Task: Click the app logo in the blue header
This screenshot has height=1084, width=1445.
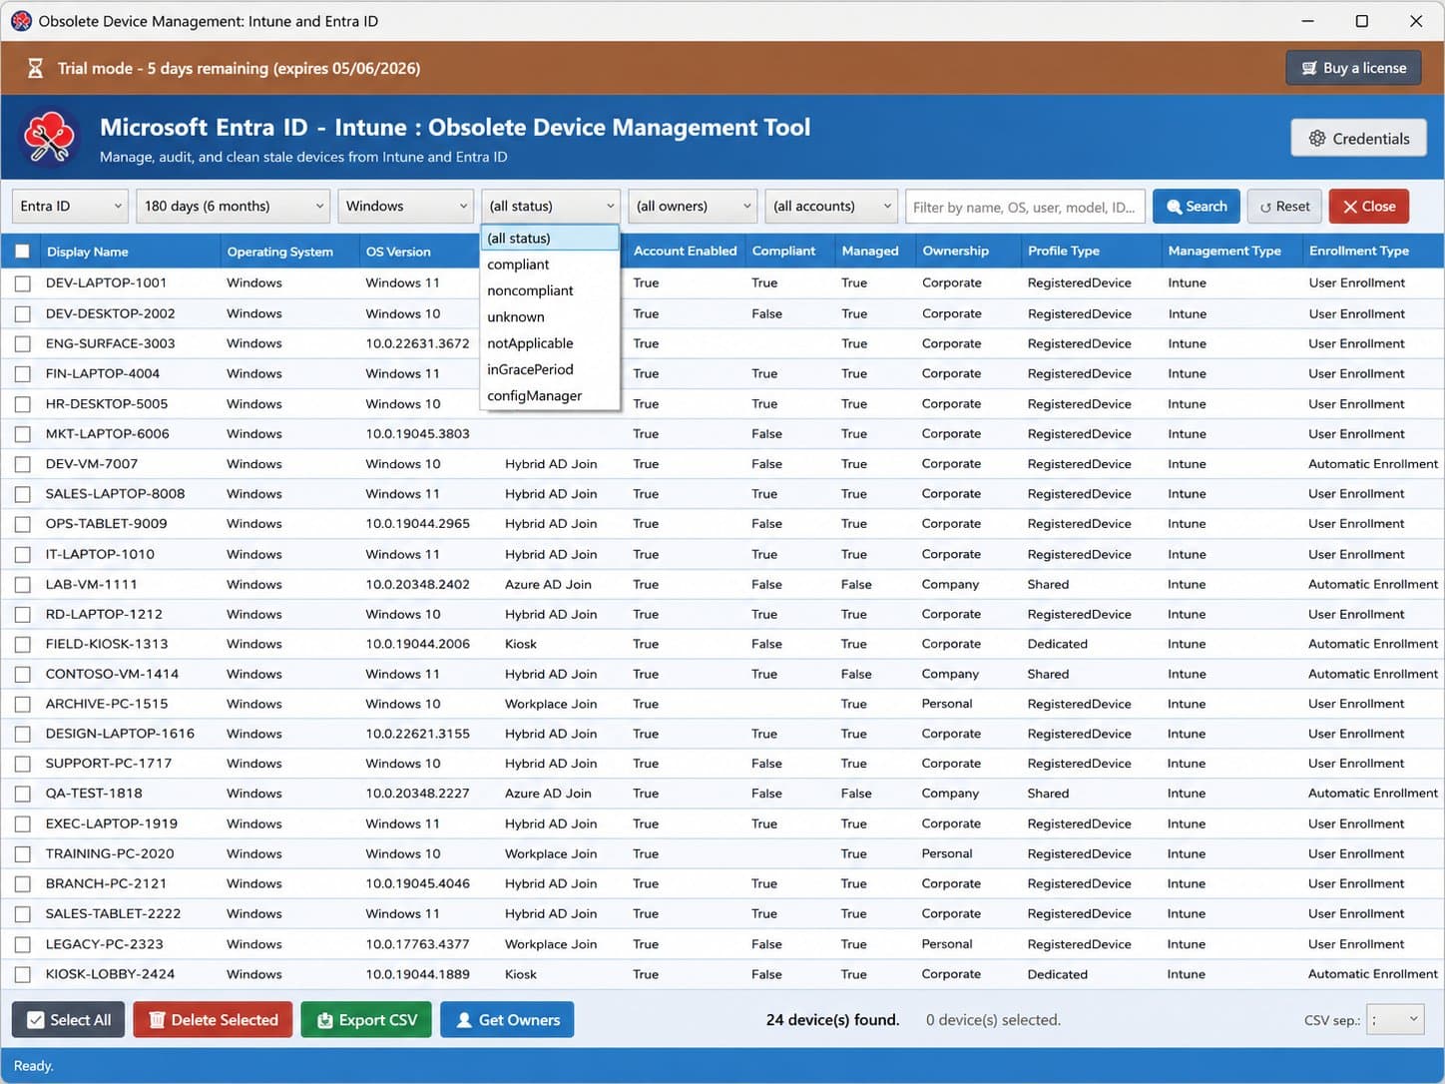Action: (49, 139)
